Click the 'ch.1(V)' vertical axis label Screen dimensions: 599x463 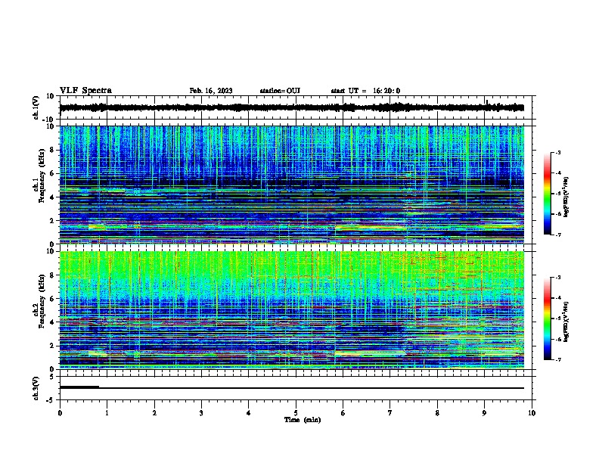pyautogui.click(x=36, y=108)
